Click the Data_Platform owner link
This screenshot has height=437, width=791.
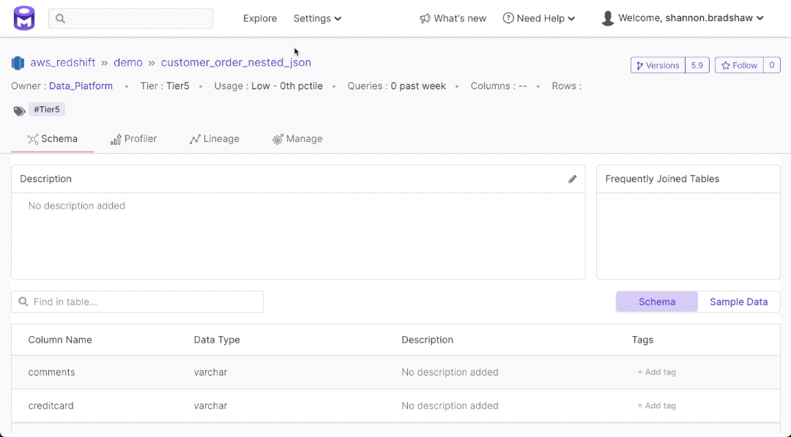click(81, 86)
